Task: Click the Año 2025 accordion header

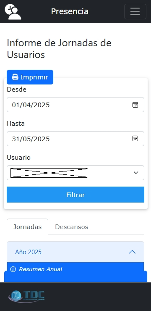Action: point(75,252)
